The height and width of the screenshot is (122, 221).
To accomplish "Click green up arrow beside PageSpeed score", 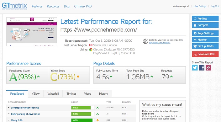I will pos(38,77).
